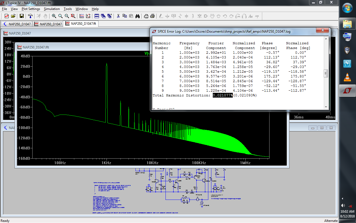Click the Pick visible traces icon
356x223 pixels.
click(x=88, y=16)
